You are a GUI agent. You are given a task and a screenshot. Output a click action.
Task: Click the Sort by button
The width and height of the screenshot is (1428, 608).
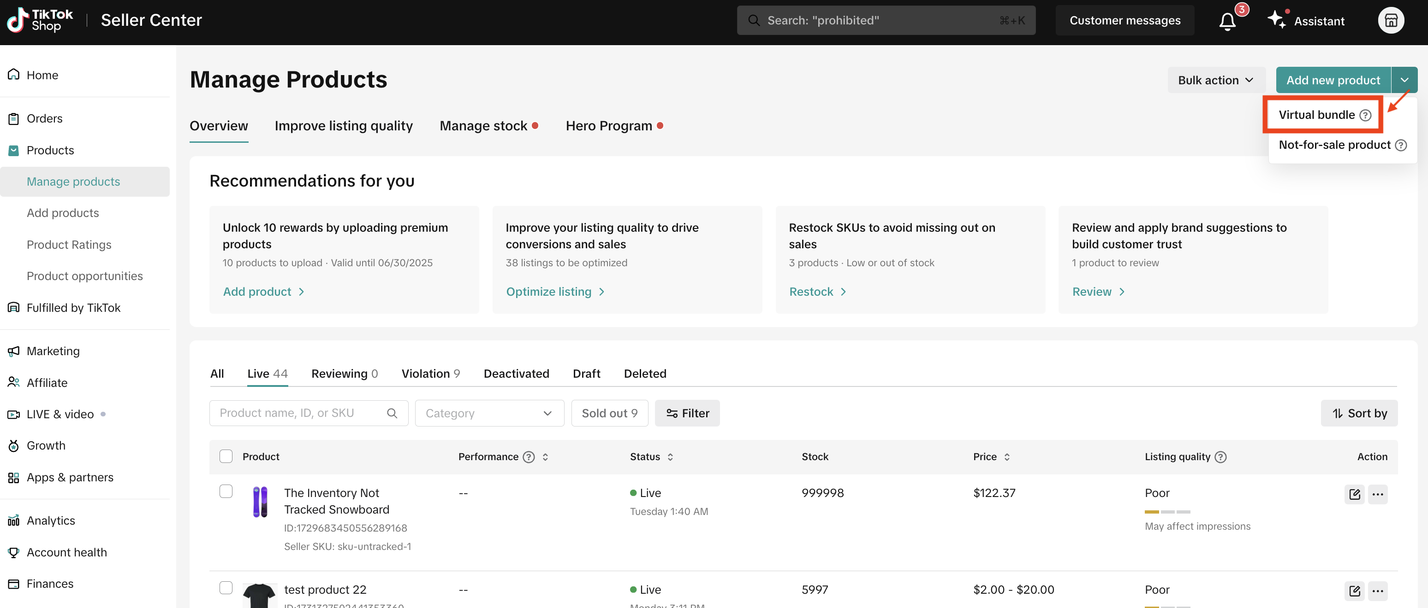pos(1359,413)
